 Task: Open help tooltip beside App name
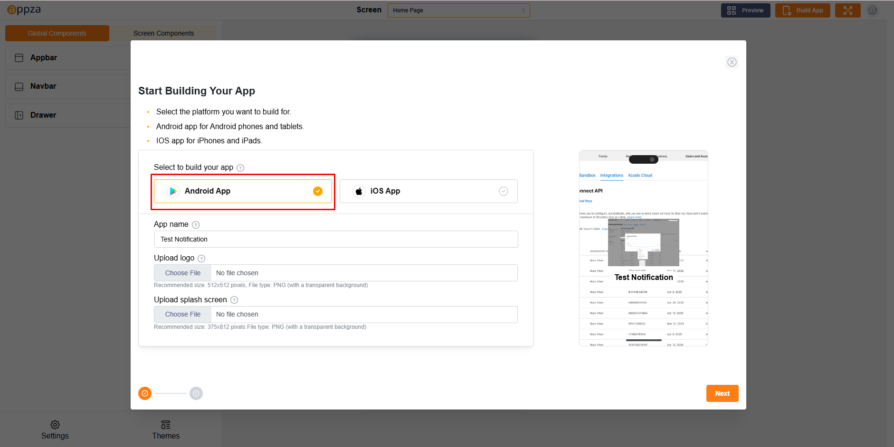tap(196, 225)
